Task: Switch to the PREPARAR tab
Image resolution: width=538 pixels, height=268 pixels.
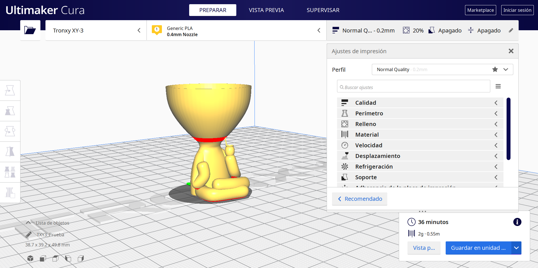Action: (213, 10)
